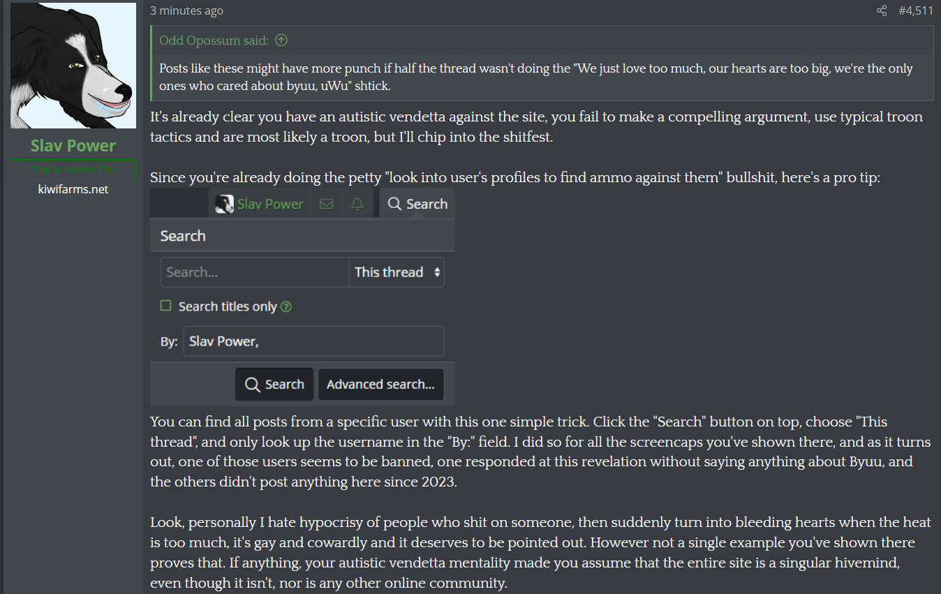
Task: Open Slav Power's large dog avatar
Action: pos(73,66)
